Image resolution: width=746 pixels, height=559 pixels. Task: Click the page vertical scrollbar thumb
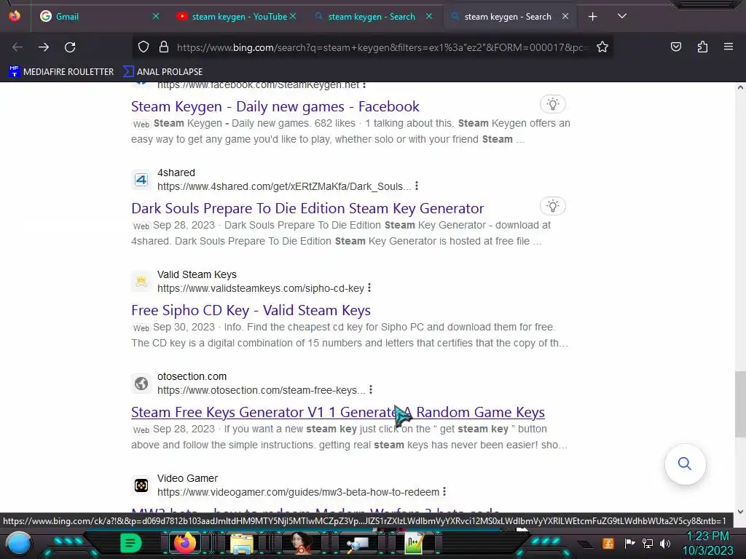coord(740,404)
